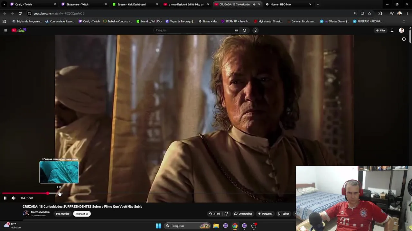The image size is (412, 231).
Task: Open File Explorer from the taskbar
Action: coord(216,226)
